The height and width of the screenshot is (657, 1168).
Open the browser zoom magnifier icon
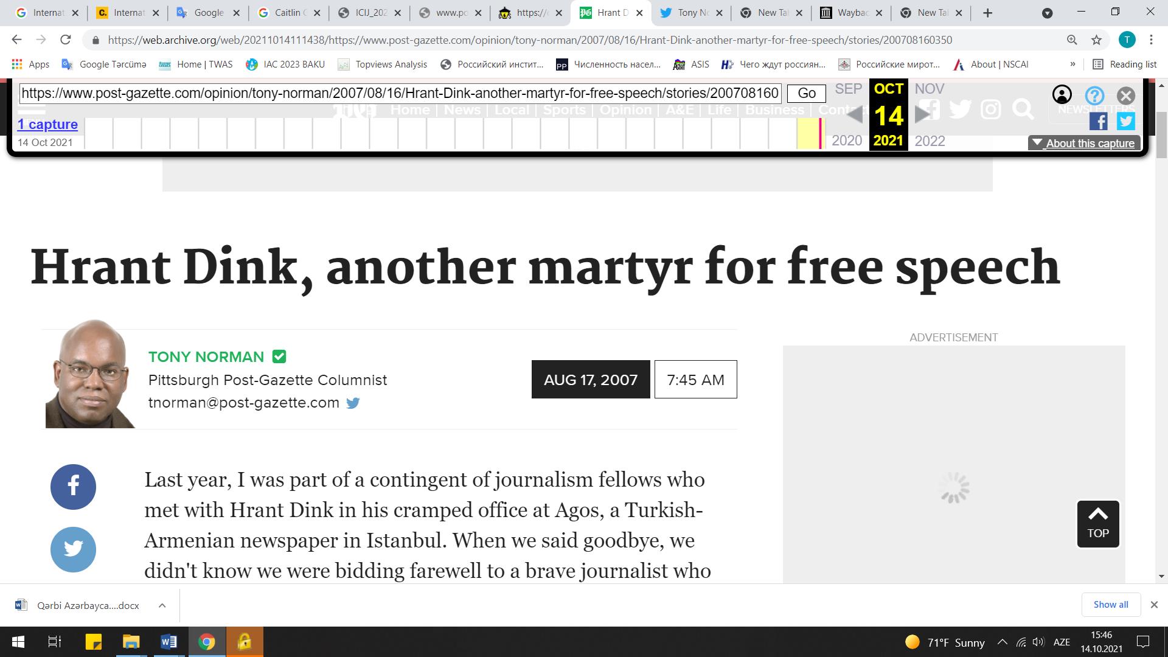tap(1072, 40)
